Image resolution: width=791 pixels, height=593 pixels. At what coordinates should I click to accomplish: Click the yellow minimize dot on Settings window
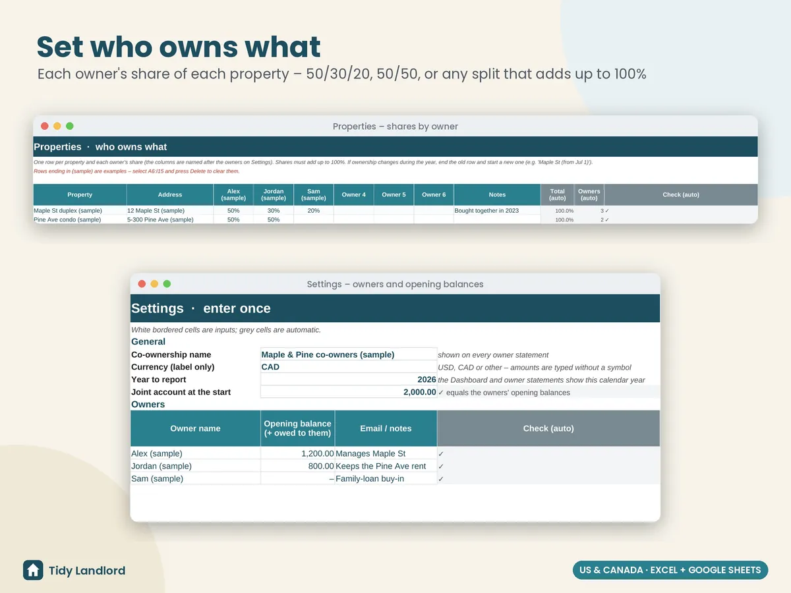pos(154,284)
